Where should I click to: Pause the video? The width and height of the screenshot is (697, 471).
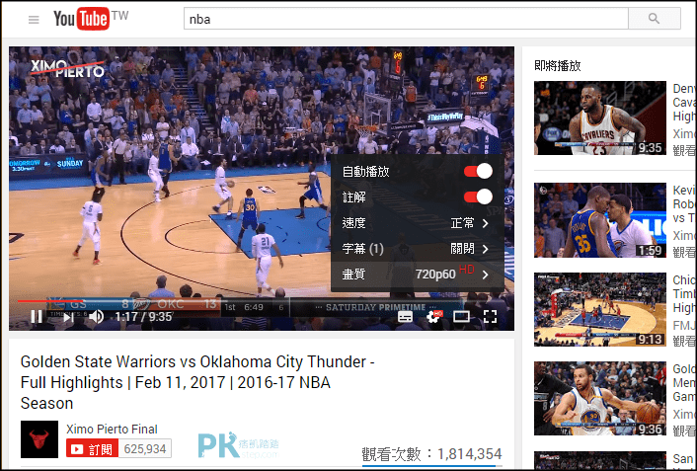(37, 317)
